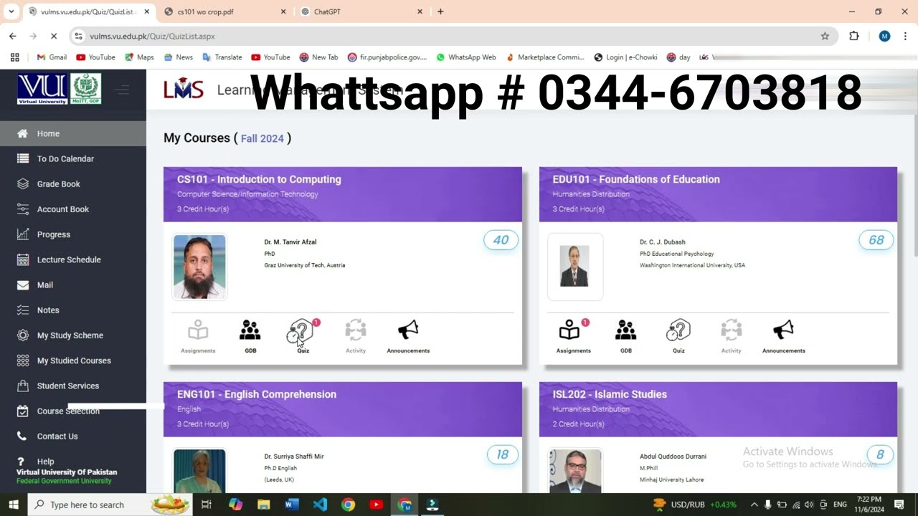918x516 pixels.
Task: Open the Maps bookmark
Action: [x=139, y=57]
